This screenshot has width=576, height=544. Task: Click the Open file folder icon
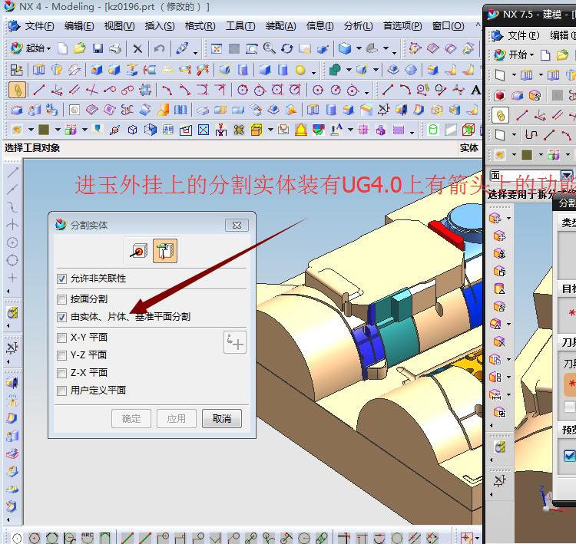(x=79, y=48)
